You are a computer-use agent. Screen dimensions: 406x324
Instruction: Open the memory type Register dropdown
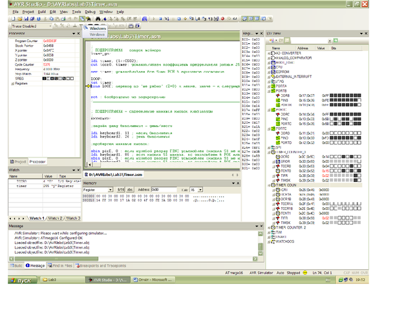(99, 190)
